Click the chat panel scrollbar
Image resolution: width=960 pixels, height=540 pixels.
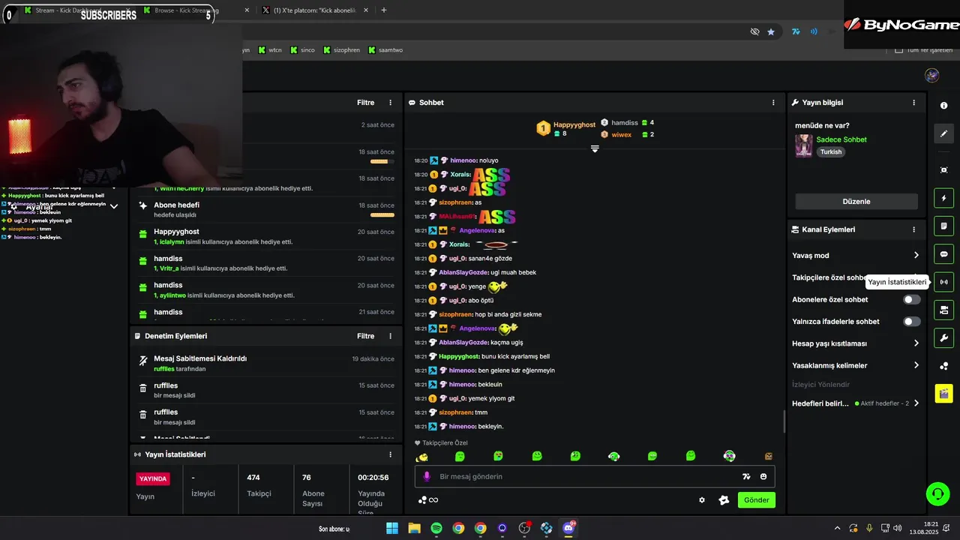pos(784,421)
